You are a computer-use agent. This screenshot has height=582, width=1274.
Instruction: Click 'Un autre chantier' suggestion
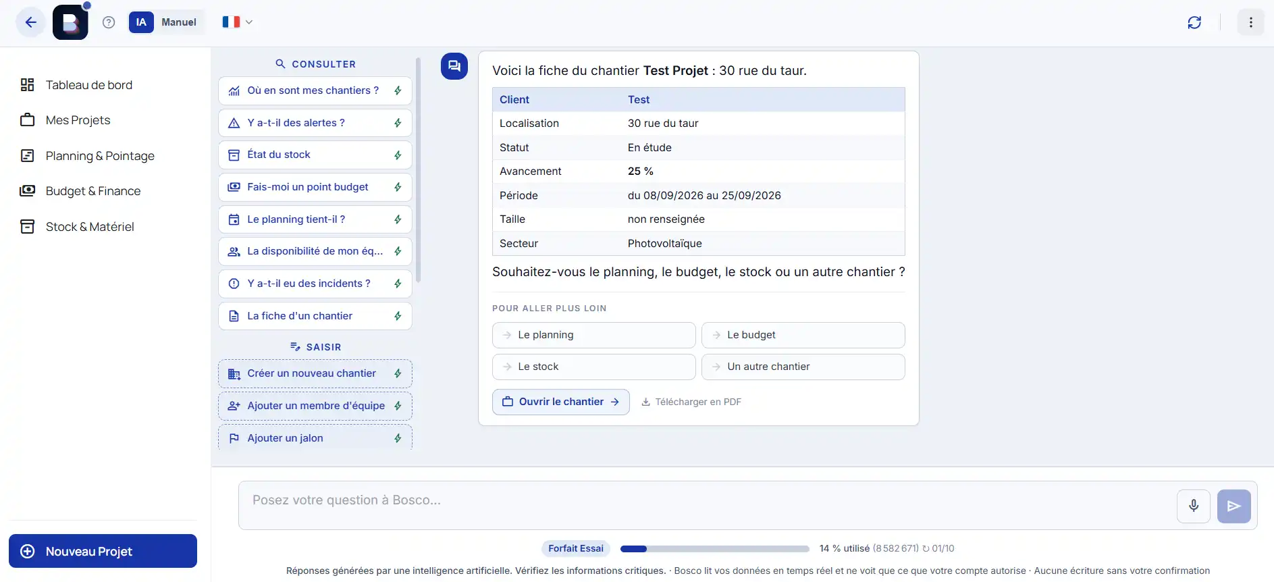803,367
